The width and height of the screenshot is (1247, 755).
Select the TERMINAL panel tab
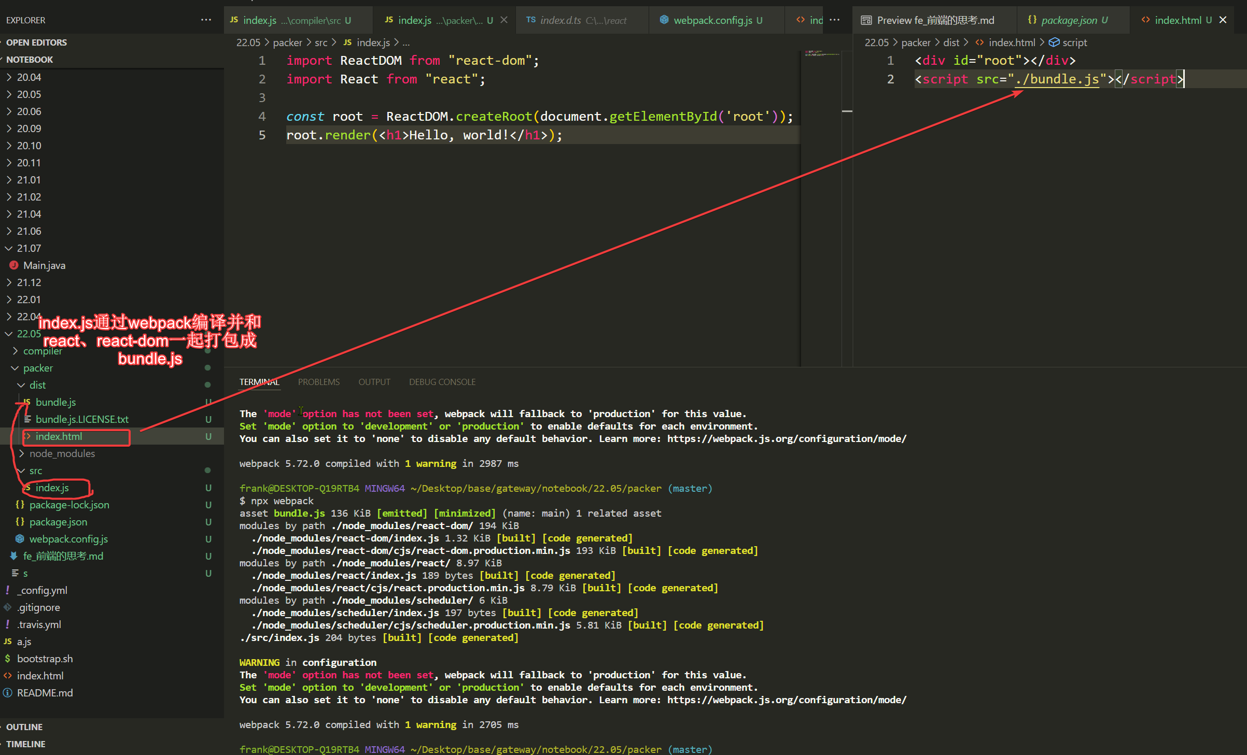[x=259, y=382]
